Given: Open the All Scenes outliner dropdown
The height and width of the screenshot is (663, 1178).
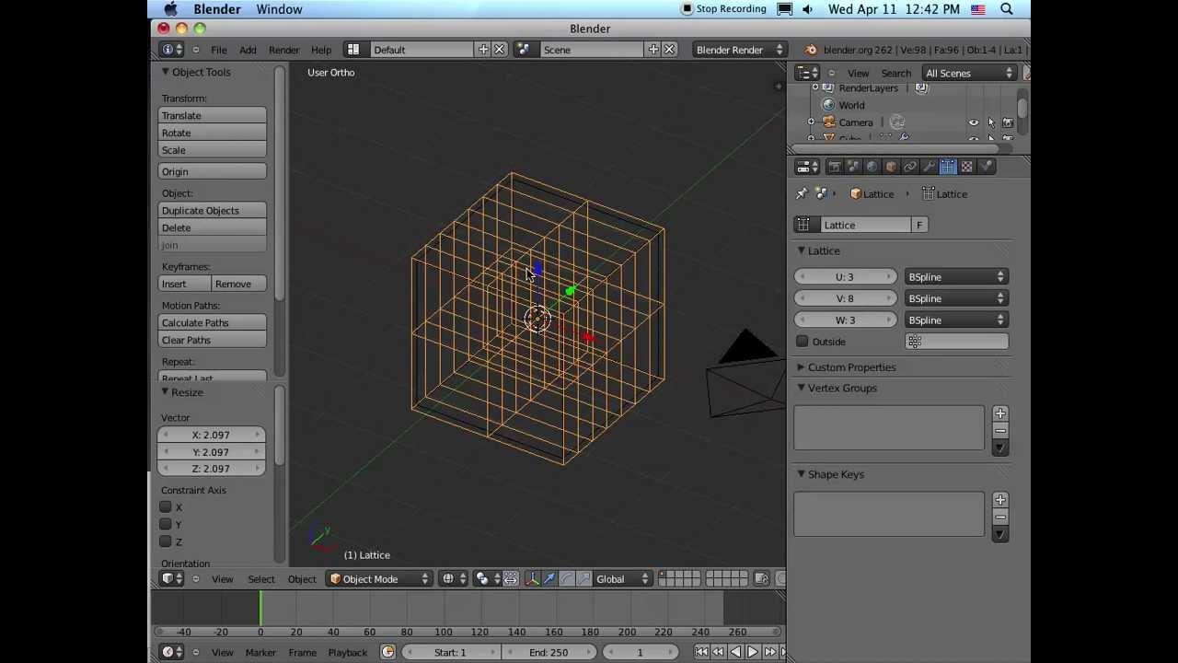Looking at the screenshot, I should 968,73.
